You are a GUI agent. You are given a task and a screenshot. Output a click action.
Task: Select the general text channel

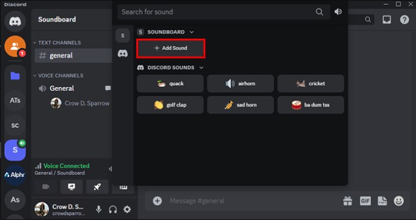tap(73, 55)
